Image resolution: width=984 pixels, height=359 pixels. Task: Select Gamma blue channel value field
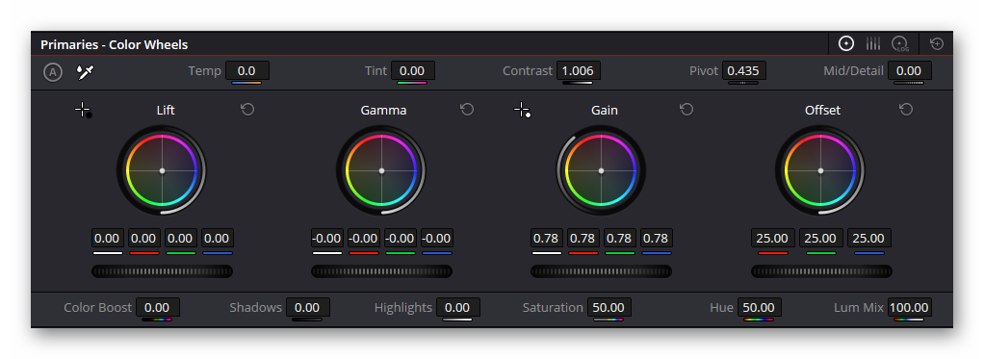tap(437, 239)
